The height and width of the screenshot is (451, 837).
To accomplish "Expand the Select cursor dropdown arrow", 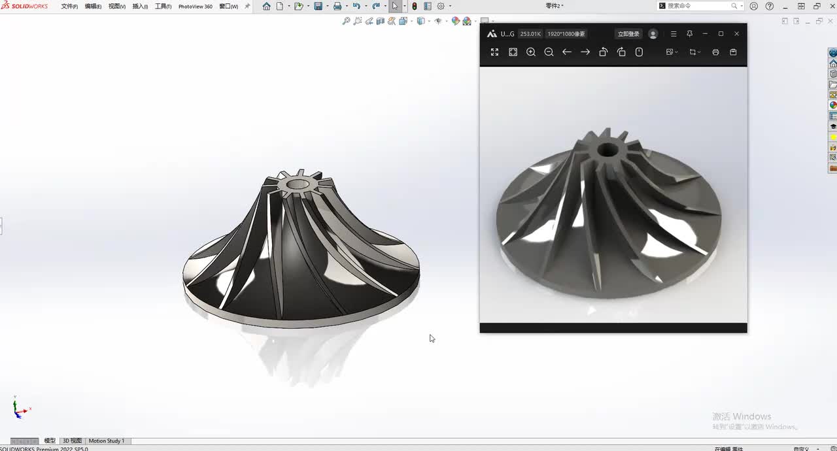I will 405,7.
